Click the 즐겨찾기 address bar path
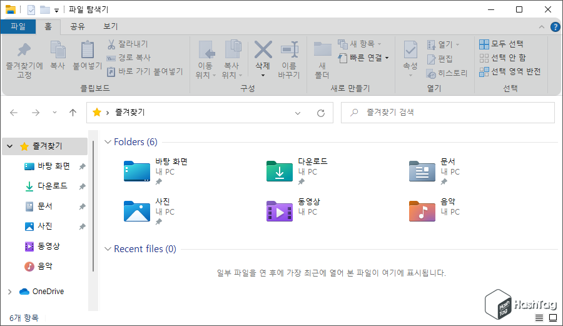Image resolution: width=563 pixels, height=326 pixels. (130, 113)
